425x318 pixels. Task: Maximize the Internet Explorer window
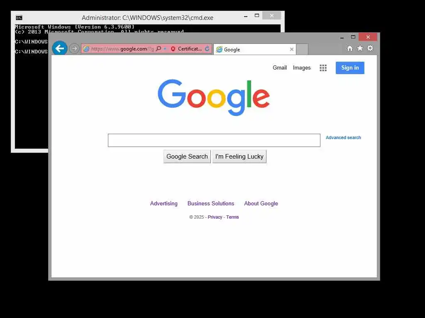click(353, 37)
